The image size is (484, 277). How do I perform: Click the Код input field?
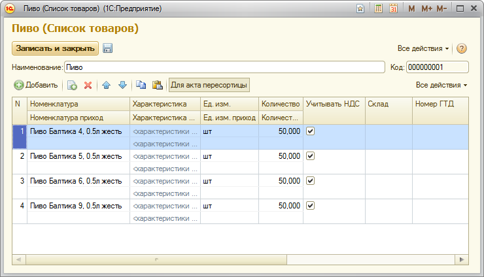[438, 67]
